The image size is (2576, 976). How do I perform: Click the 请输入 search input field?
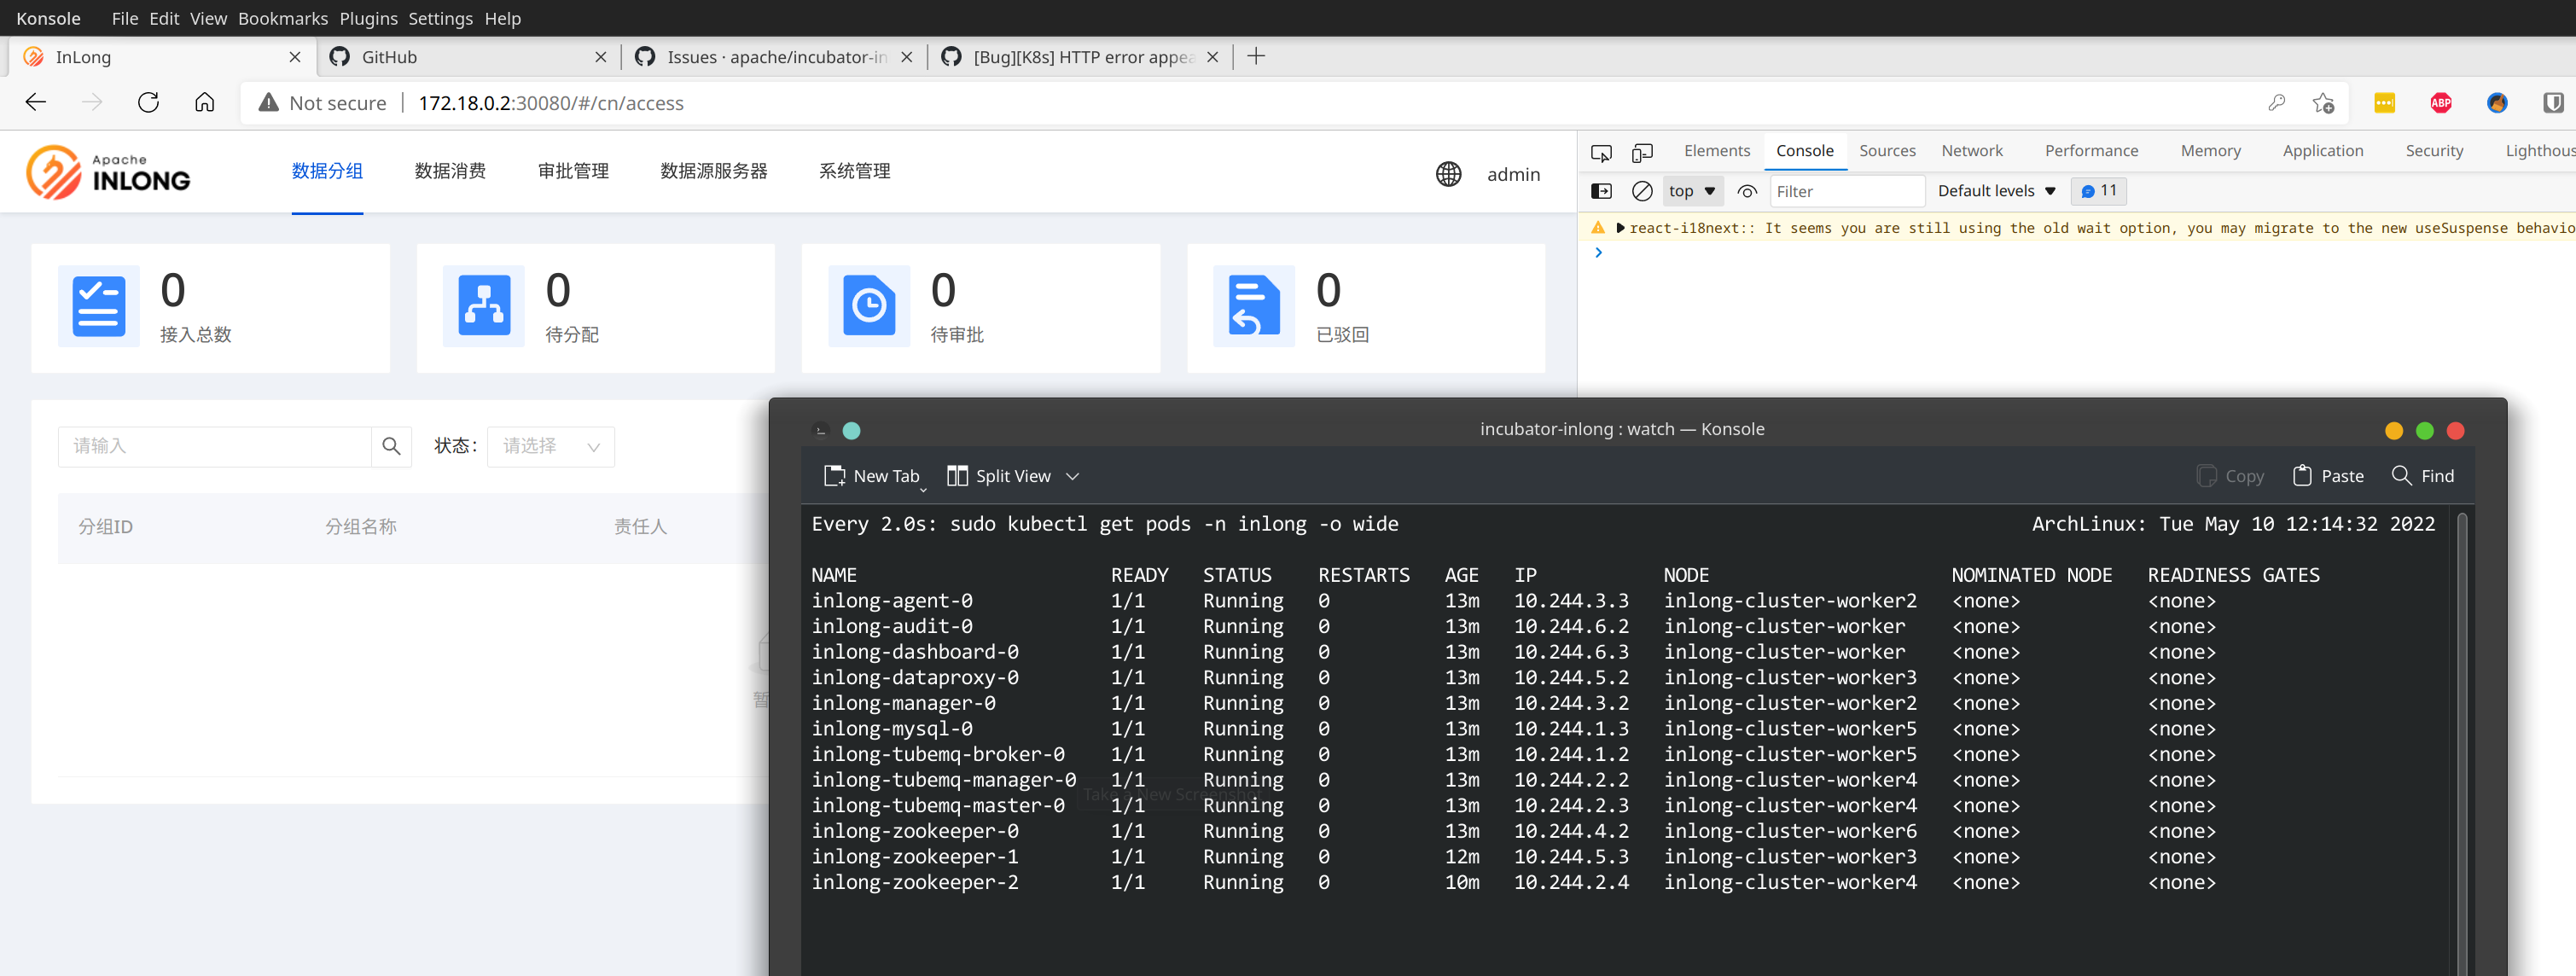[214, 446]
